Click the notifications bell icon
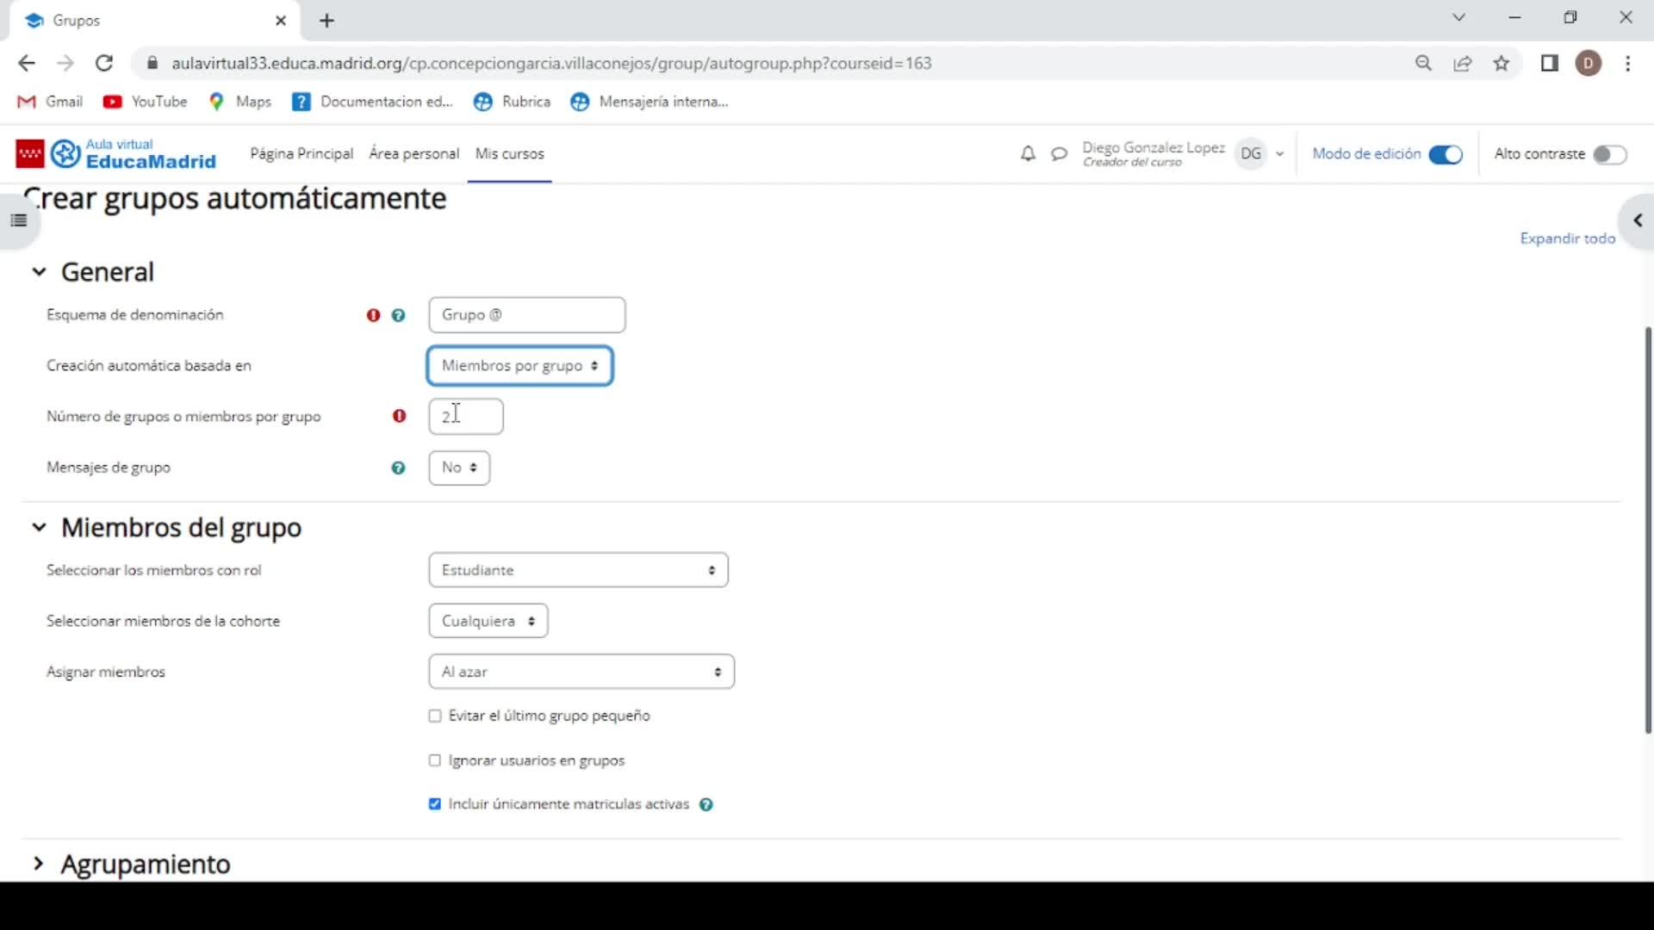 [x=1028, y=154]
